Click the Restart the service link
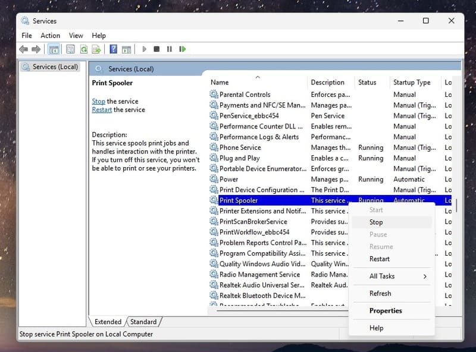This screenshot has width=476, height=352. coord(102,109)
